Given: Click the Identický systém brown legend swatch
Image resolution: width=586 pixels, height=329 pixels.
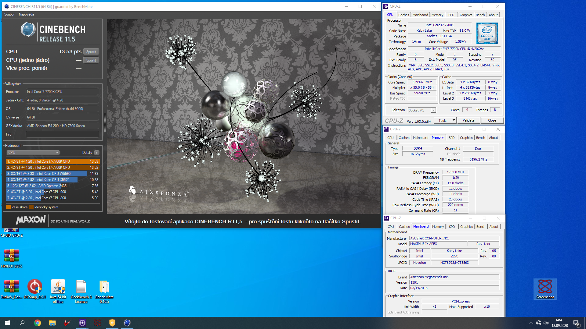Looking at the screenshot, I should [31, 207].
